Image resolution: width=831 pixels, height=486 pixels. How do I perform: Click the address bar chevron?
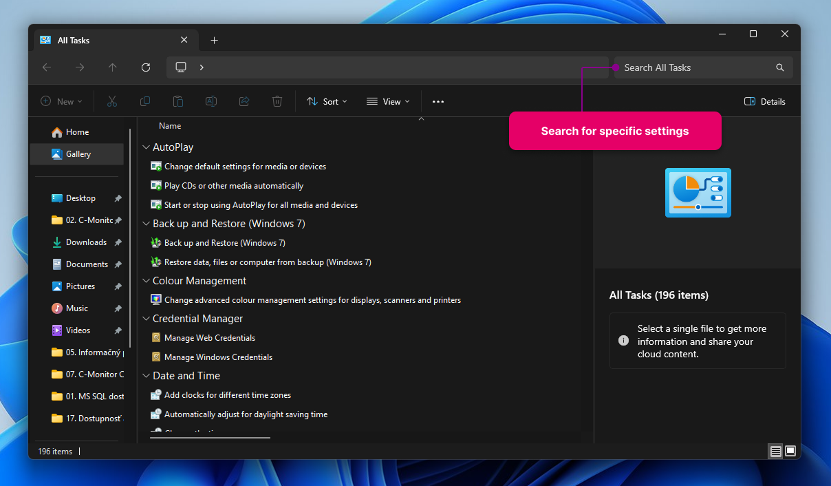[202, 67]
